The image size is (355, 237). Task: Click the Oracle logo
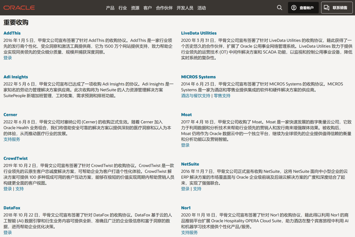19,8
